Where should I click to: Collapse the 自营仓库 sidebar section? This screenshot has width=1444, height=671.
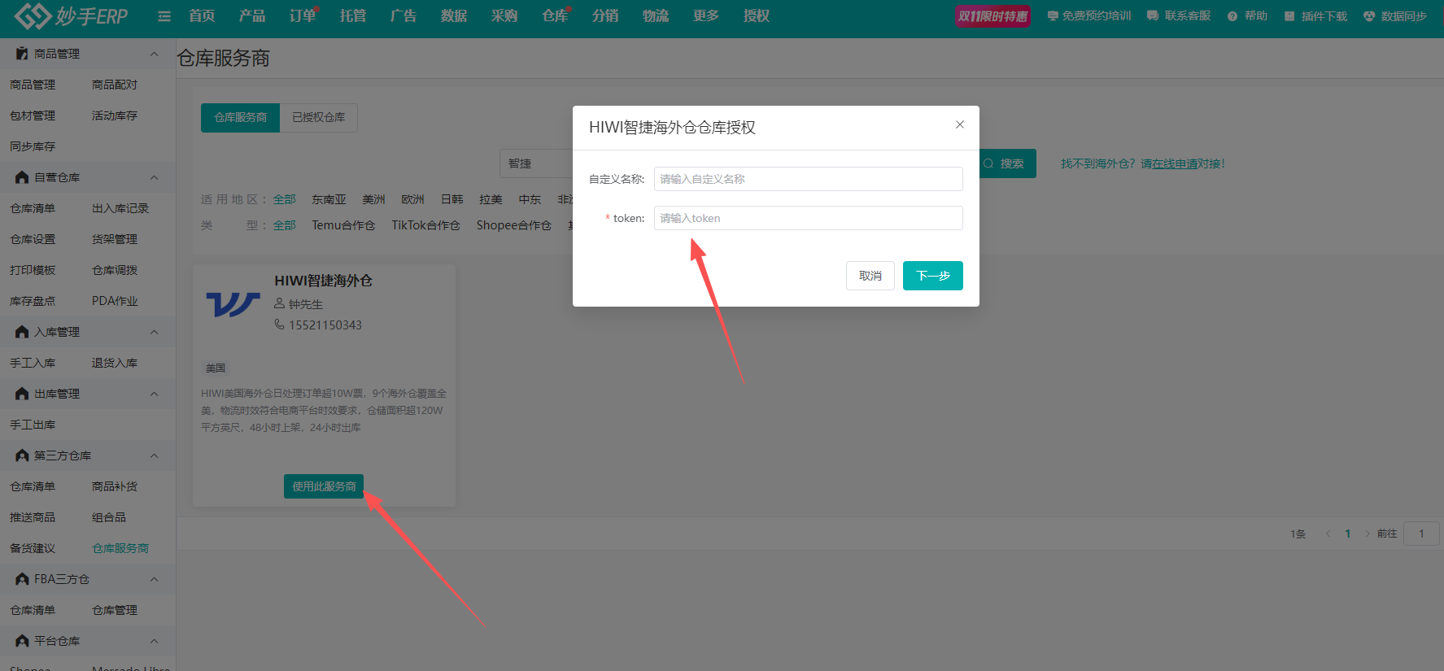click(154, 177)
